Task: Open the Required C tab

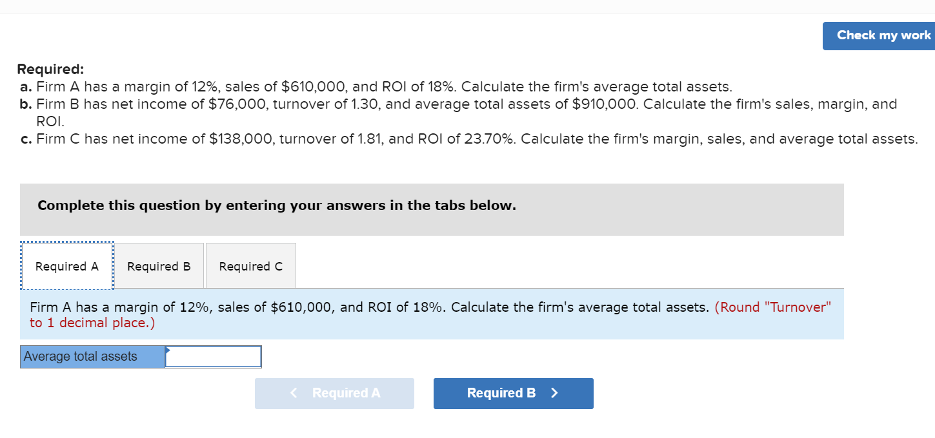Action: click(x=250, y=265)
